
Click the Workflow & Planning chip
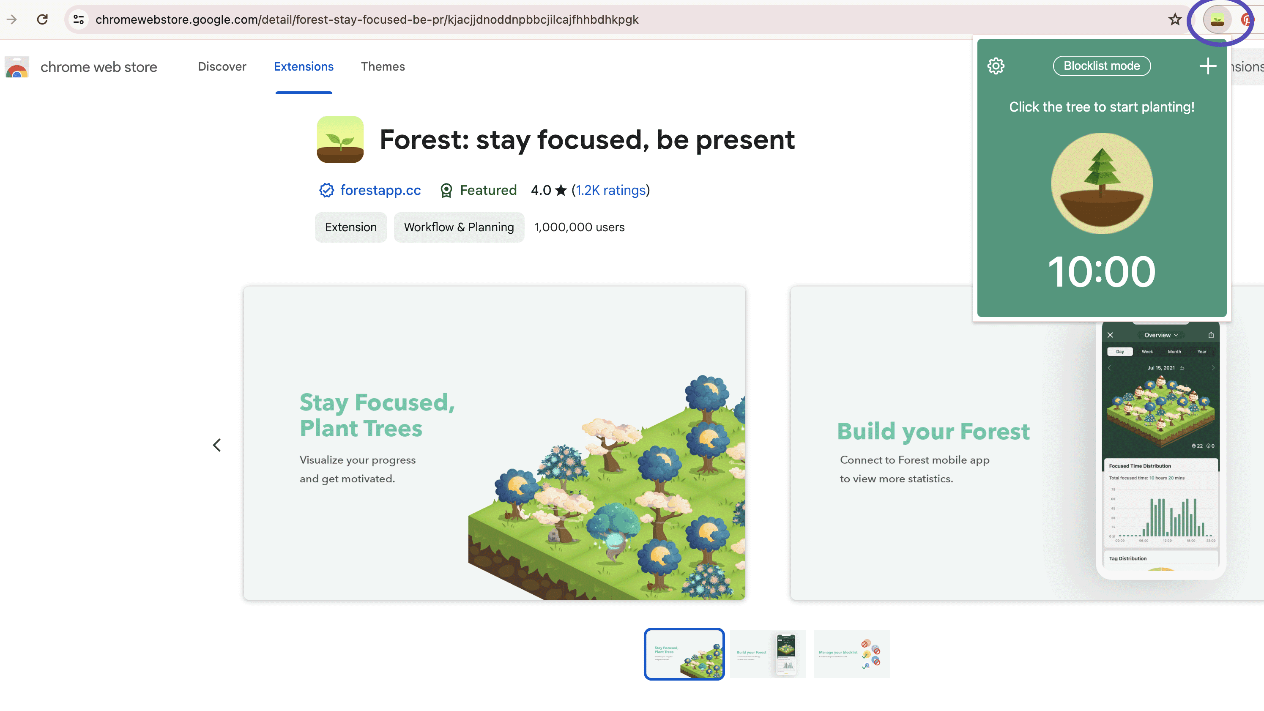click(x=459, y=227)
